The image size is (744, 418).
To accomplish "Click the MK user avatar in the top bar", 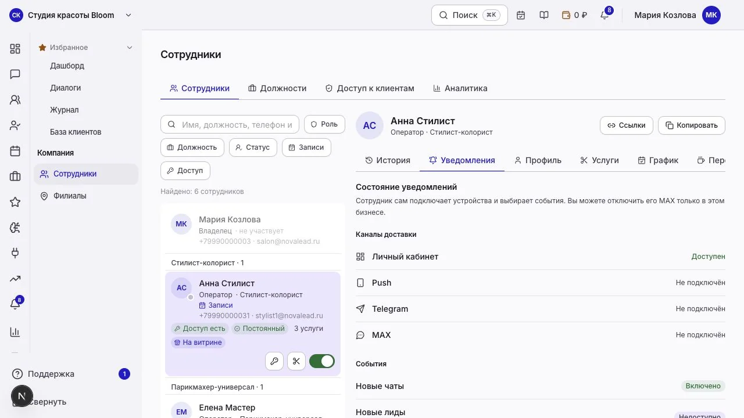I will pyautogui.click(x=711, y=15).
